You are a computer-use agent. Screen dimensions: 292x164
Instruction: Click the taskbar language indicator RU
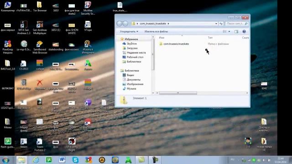232,160
